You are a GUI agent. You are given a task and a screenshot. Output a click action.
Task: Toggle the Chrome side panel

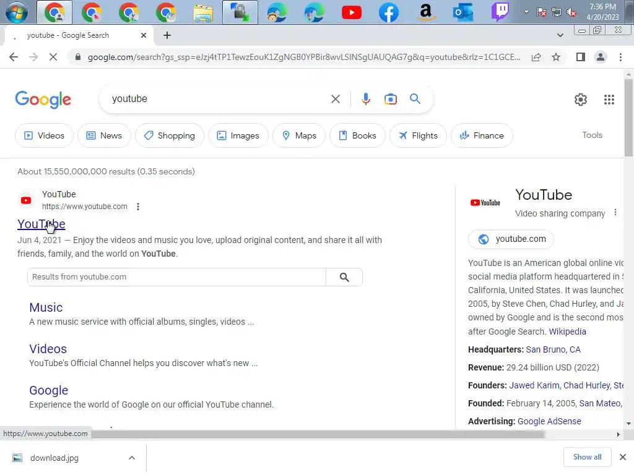[x=581, y=57]
